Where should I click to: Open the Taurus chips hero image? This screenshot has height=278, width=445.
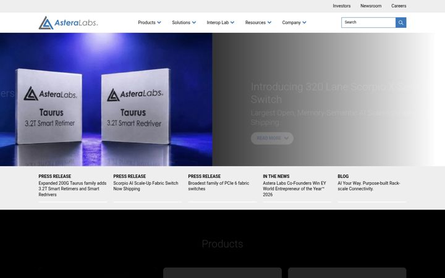coord(106,99)
